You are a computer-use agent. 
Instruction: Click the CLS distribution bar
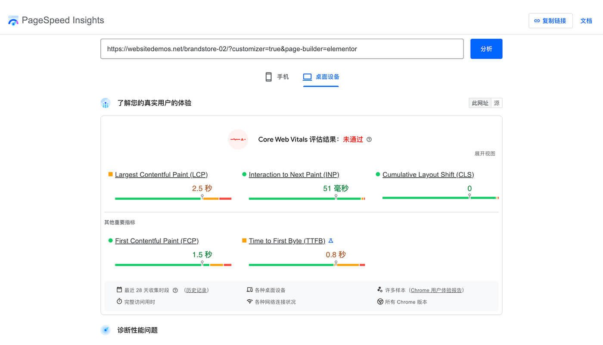click(441, 198)
